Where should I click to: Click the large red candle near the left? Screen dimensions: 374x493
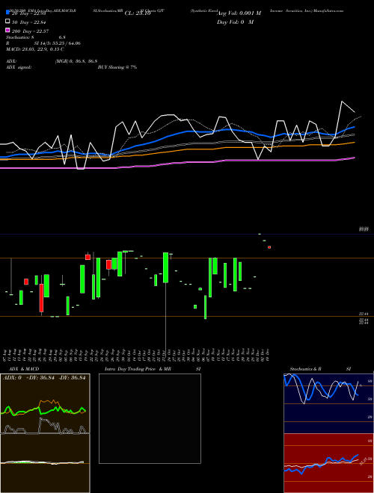pos(41,298)
